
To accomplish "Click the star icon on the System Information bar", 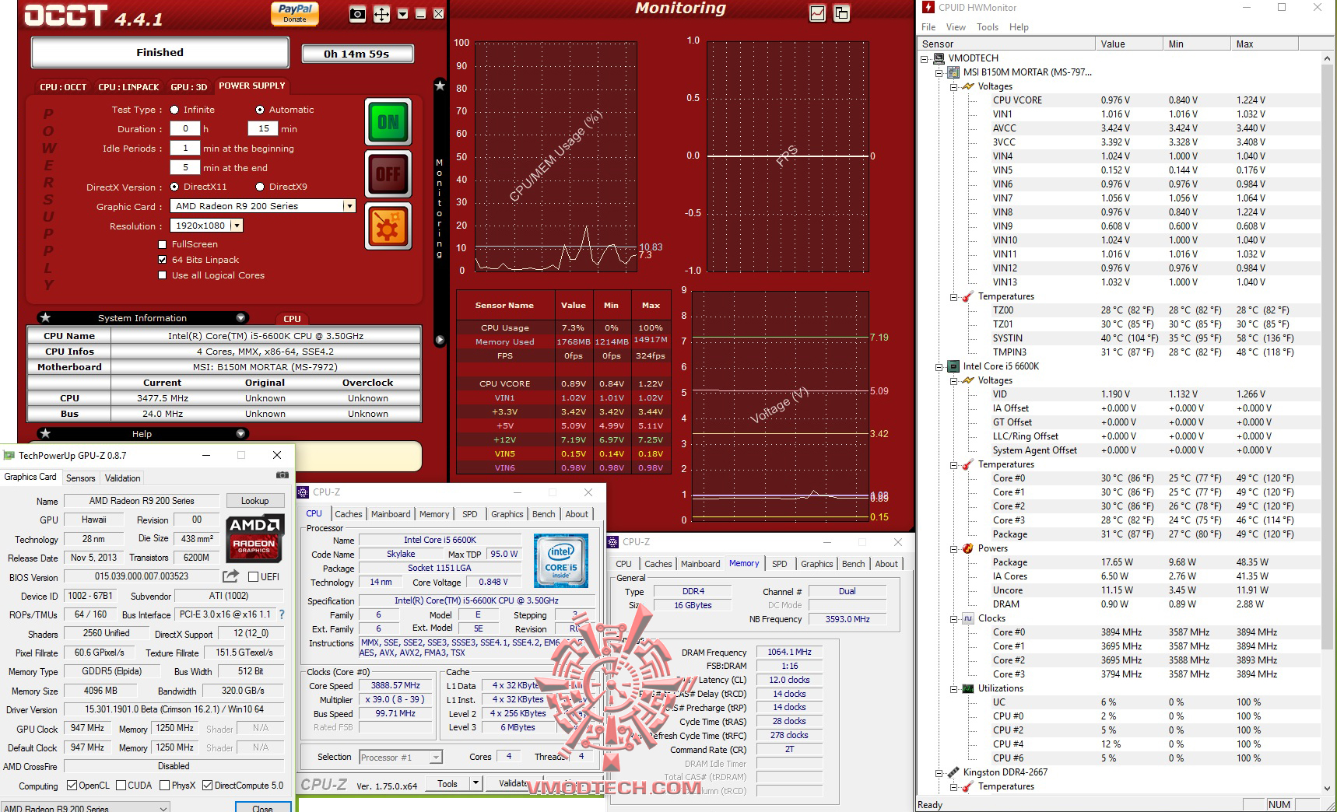I will point(45,317).
